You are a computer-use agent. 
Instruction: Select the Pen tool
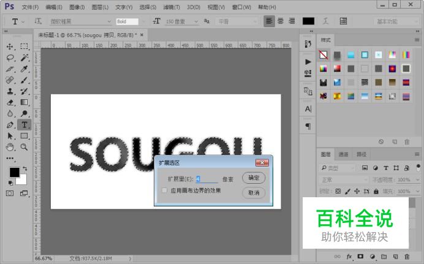[x=10, y=125]
